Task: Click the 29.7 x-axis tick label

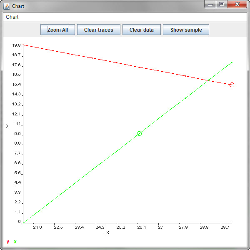Action: click(225, 227)
